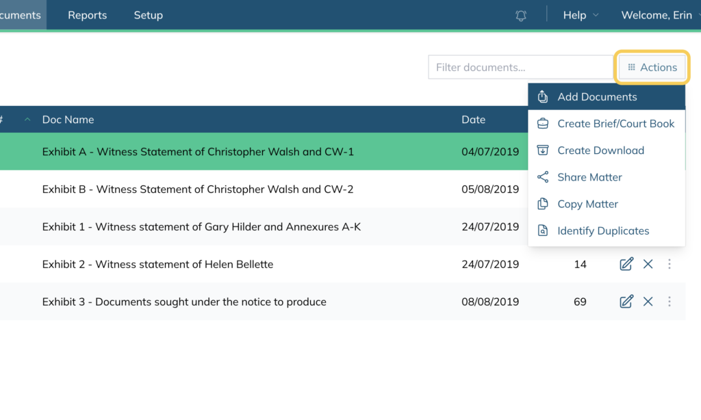Image resolution: width=701 pixels, height=420 pixels.
Task: Open the Setup tab
Action: (148, 15)
